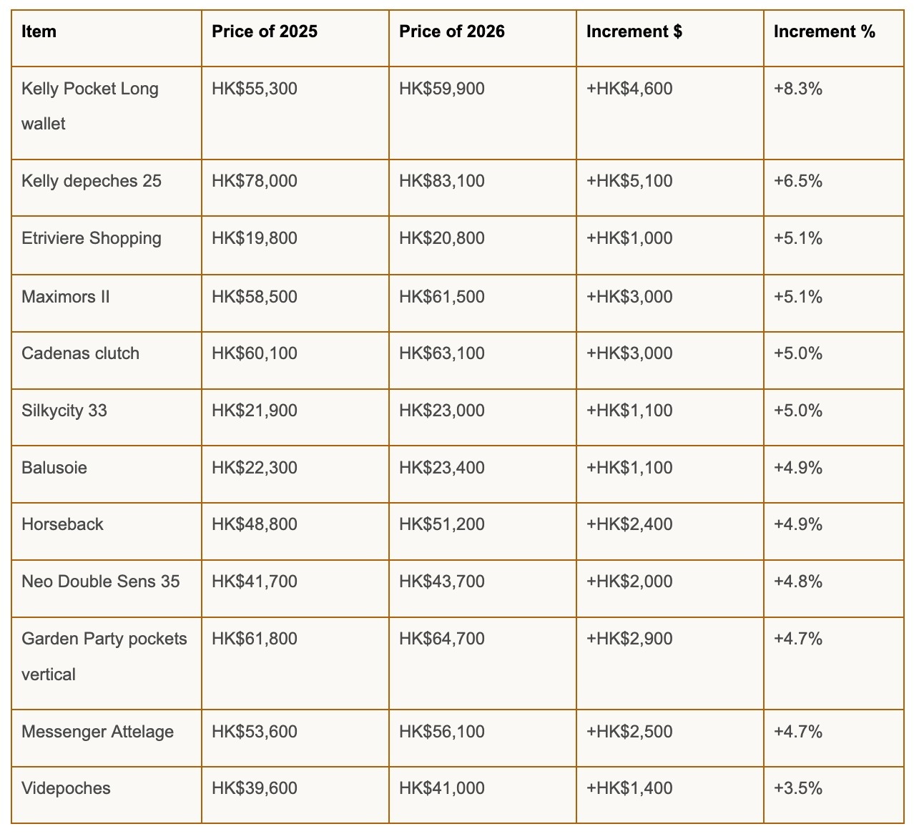Click the Horseback item cell
This screenshot has width=914, height=834.
pyautogui.click(x=62, y=524)
